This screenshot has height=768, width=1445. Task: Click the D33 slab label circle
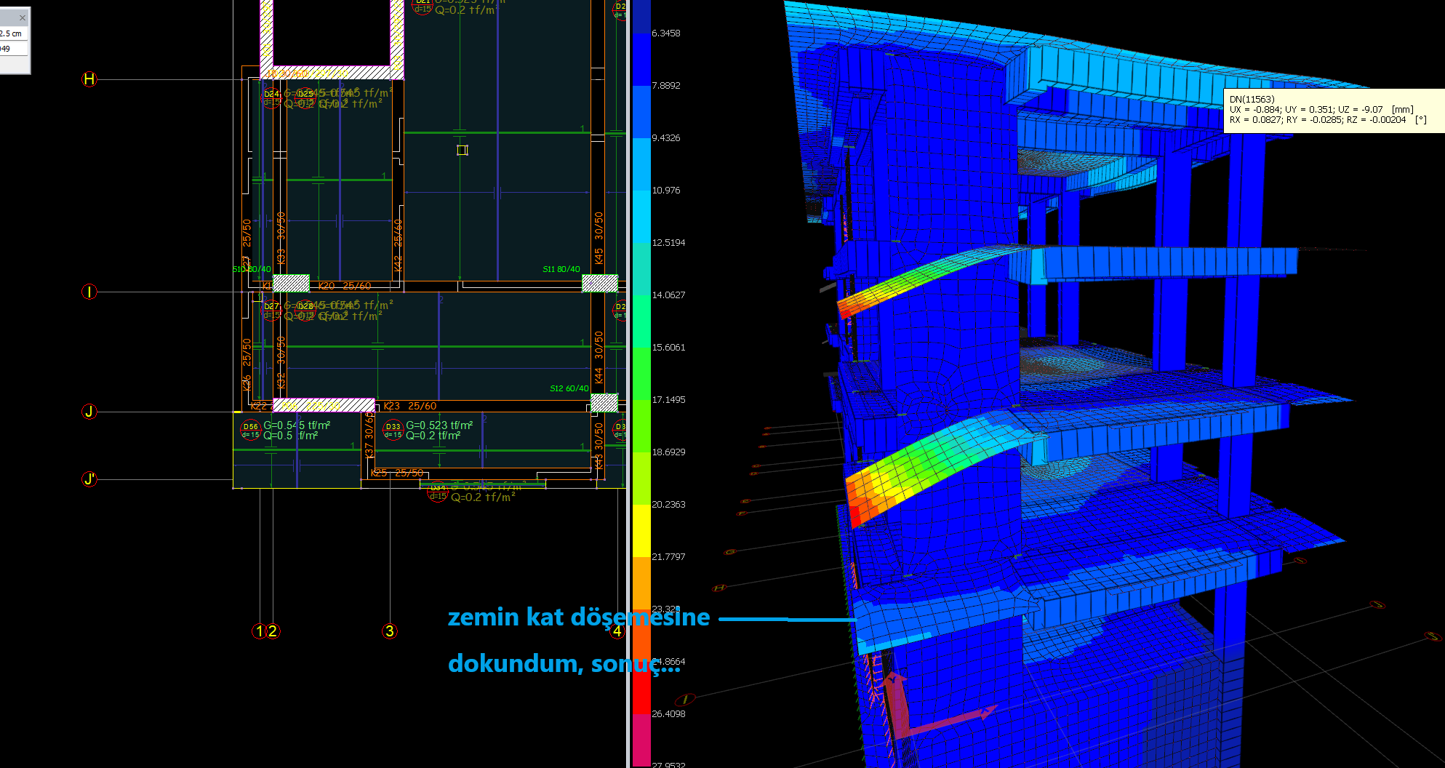(393, 430)
